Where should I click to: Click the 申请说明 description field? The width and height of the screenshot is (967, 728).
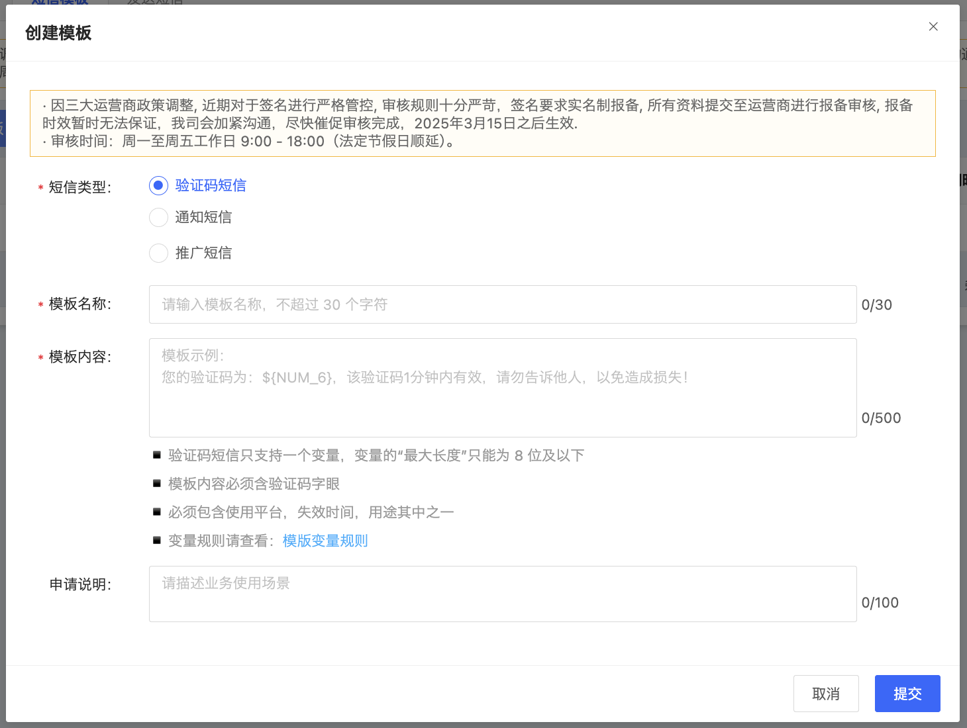(x=503, y=594)
